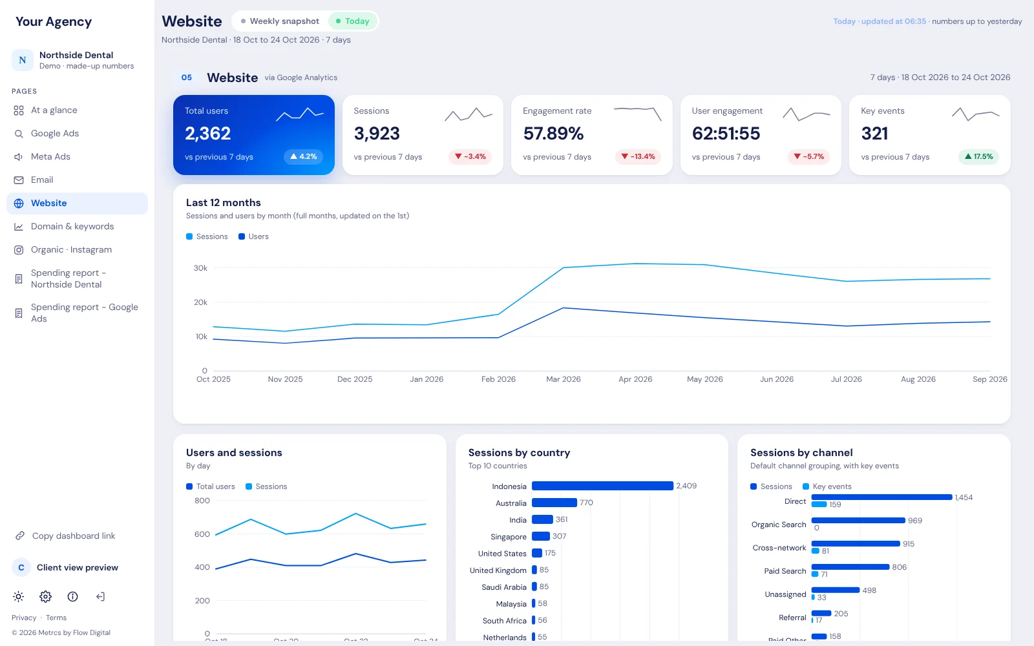Toggle Sessions series in Last 12 months legend
This screenshot has width=1034, height=646.
coord(207,236)
